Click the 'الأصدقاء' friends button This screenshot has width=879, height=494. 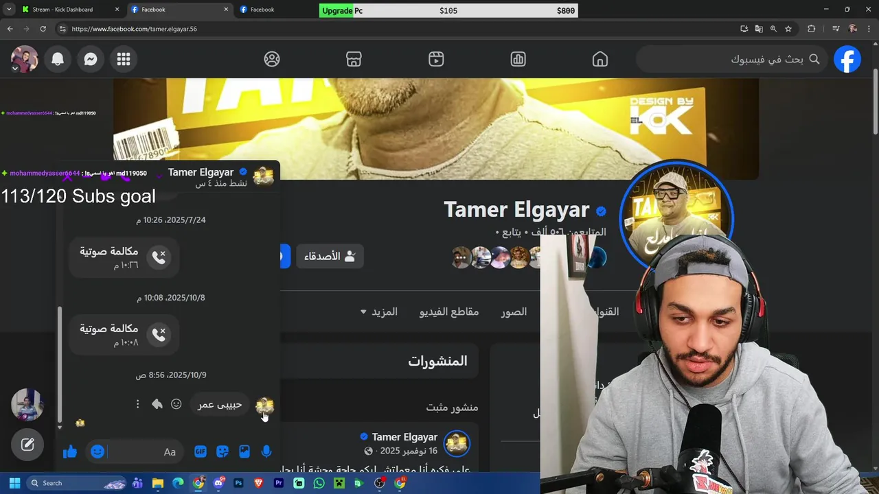coord(330,256)
